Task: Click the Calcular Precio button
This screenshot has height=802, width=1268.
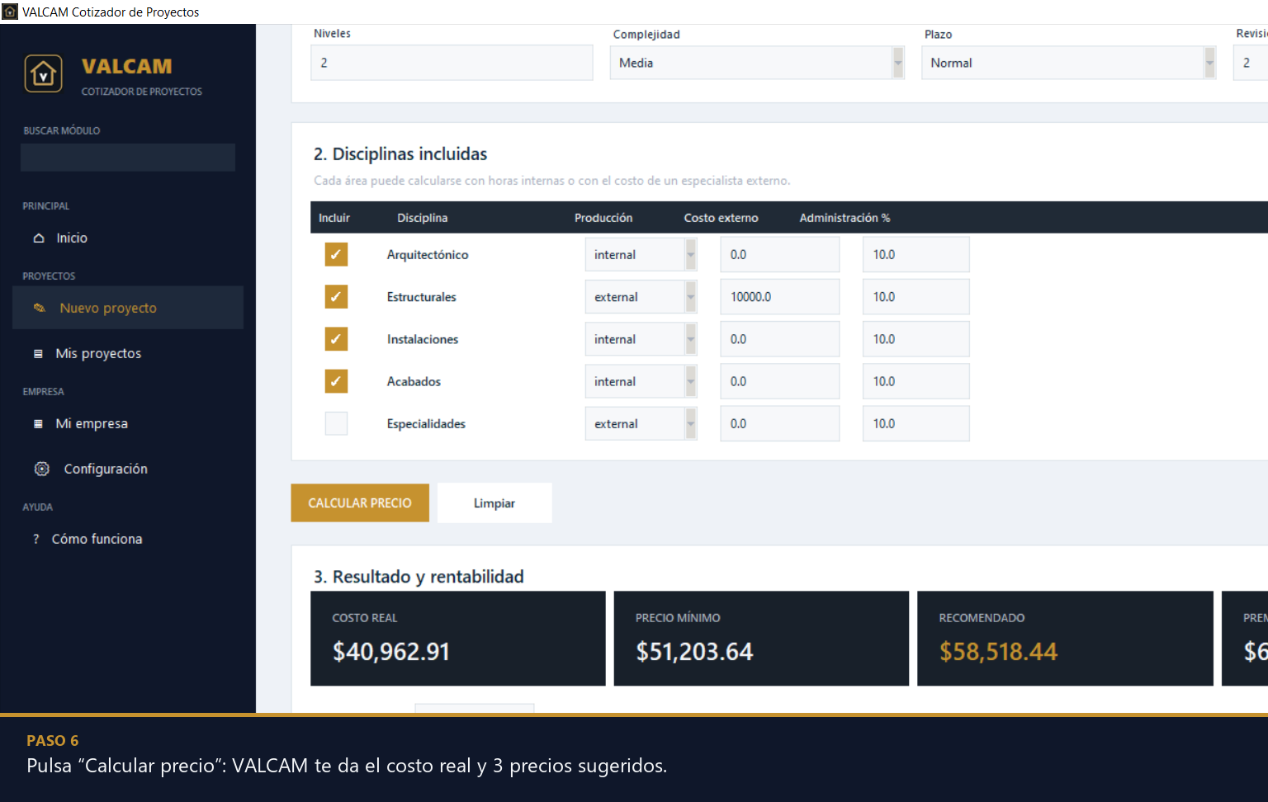Action: click(x=360, y=502)
